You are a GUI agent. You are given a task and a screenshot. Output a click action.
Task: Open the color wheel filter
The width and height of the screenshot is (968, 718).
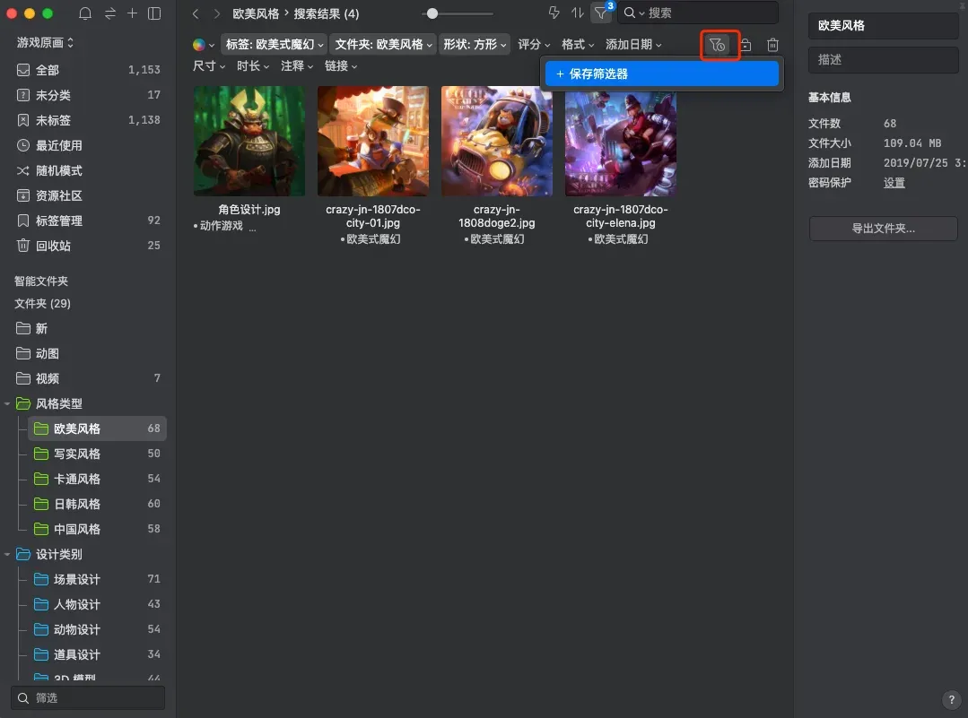203,45
